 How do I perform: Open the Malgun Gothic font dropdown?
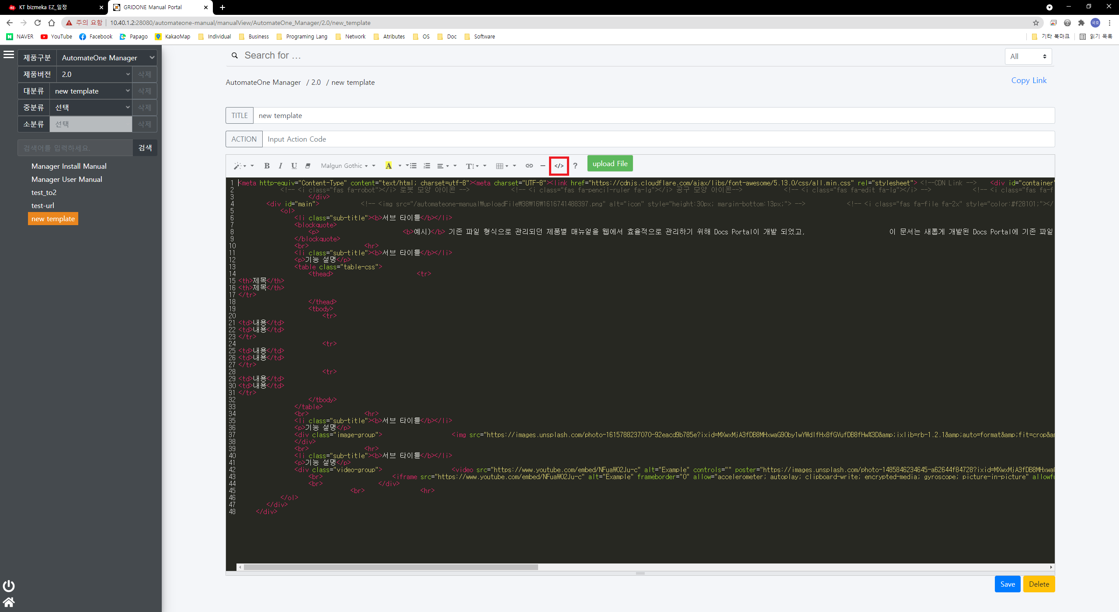344,166
